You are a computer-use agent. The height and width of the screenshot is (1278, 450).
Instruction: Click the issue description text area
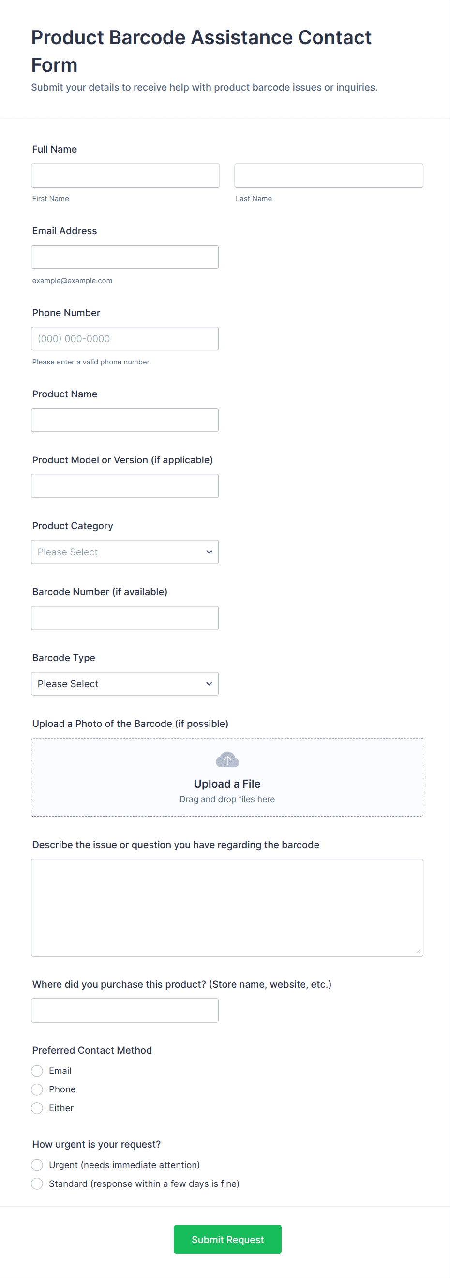point(227,907)
